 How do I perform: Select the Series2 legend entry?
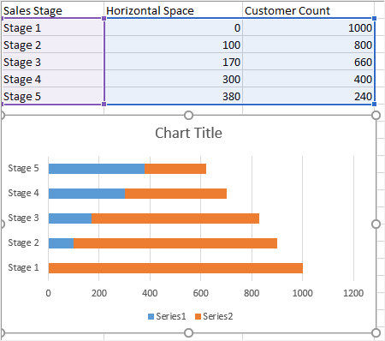pos(214,316)
